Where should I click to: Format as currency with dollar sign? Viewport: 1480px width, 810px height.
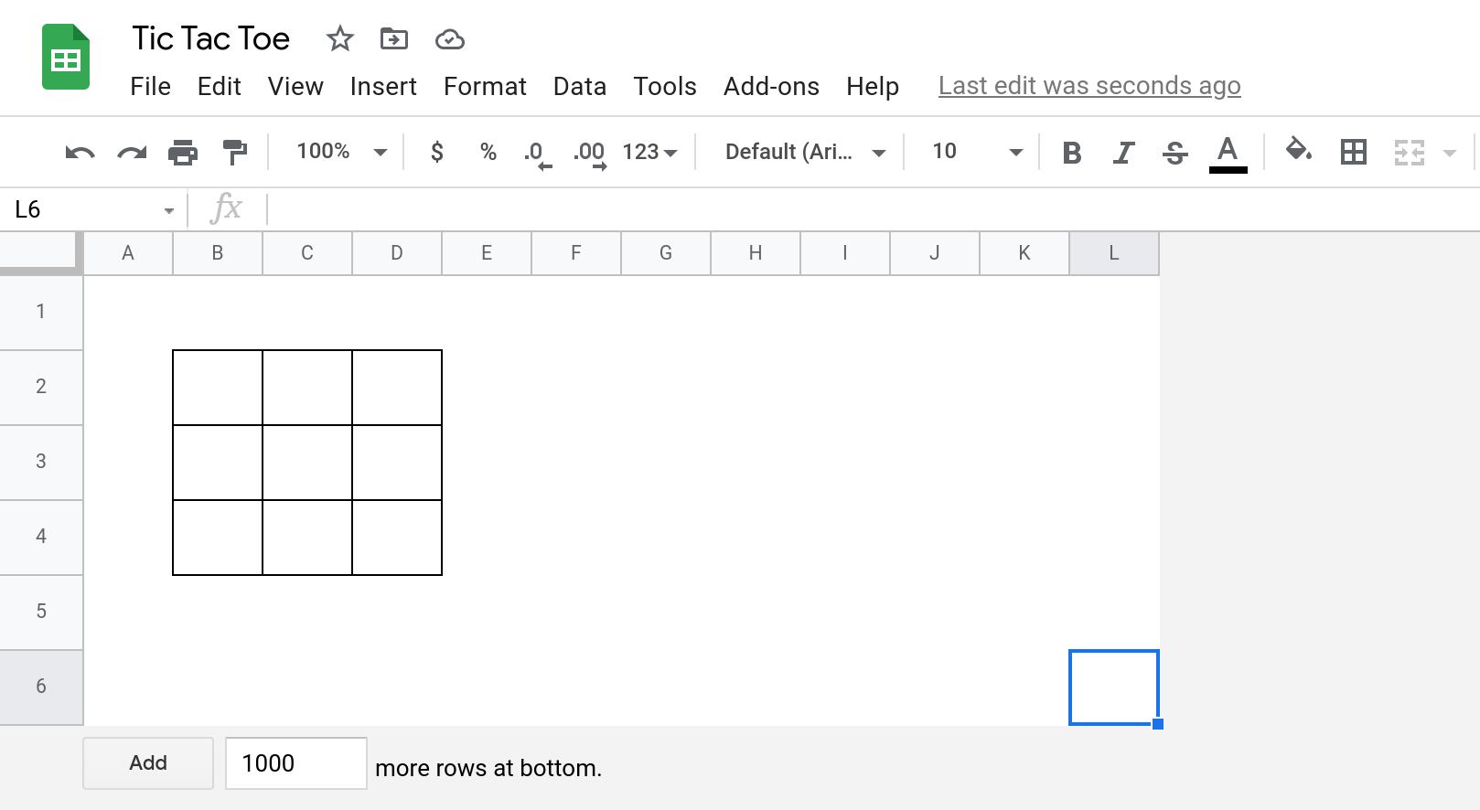(x=437, y=152)
